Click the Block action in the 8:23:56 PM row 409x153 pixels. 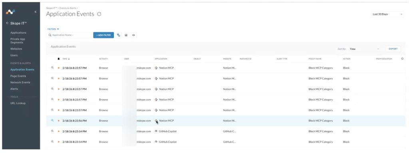[x=346, y=121]
